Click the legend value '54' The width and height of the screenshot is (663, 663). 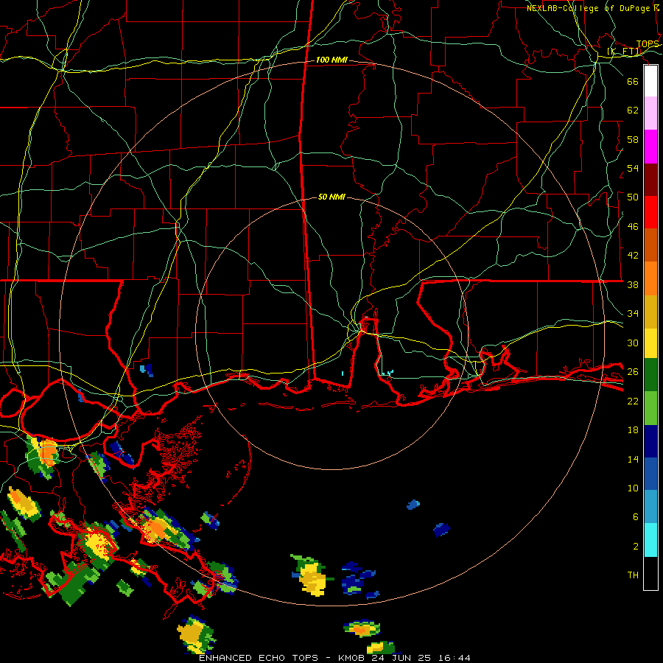point(633,168)
